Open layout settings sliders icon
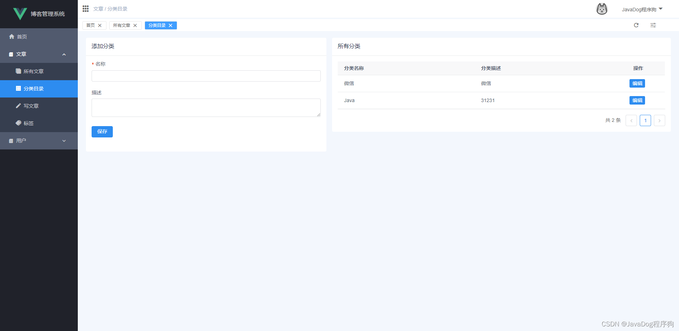The width and height of the screenshot is (679, 331). click(x=653, y=25)
